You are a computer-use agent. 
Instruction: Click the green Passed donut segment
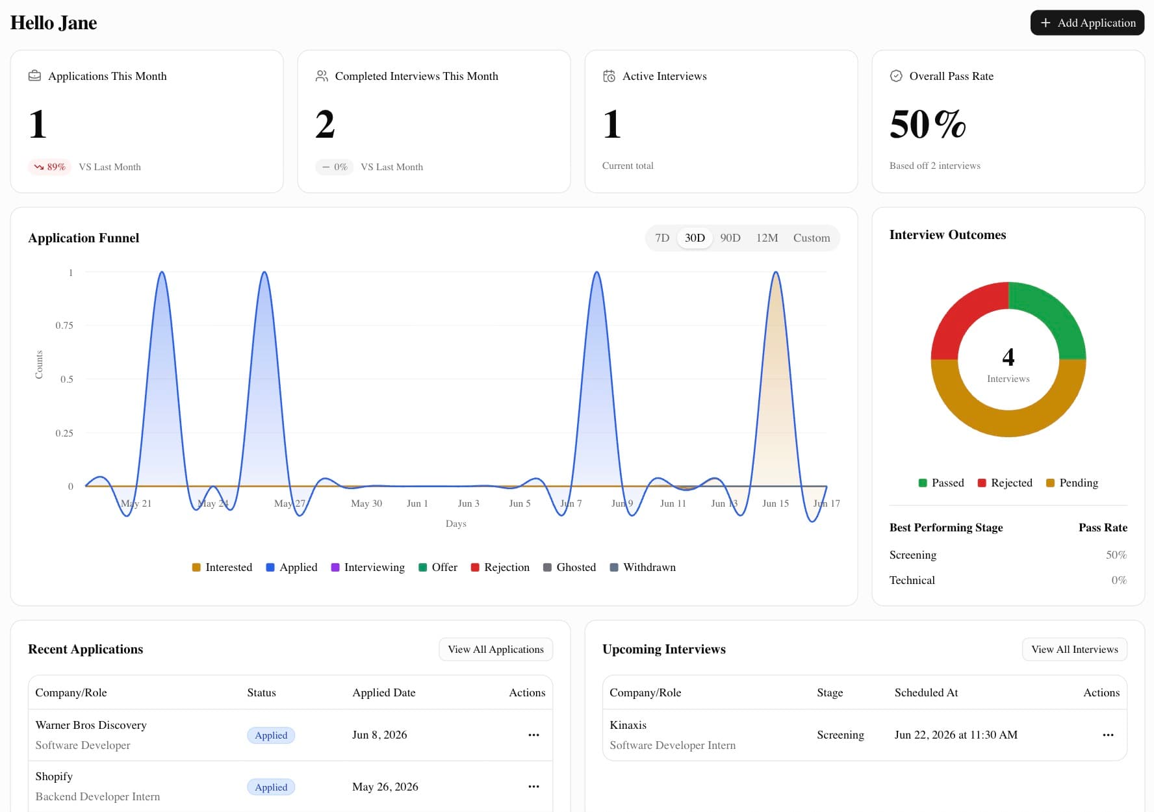click(1054, 314)
